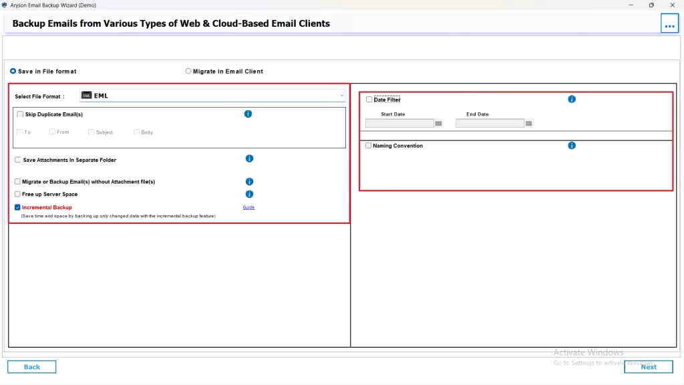The height and width of the screenshot is (385, 684).
Task: Click info icon beside Skip Duplicate Email(s)
Action: pyautogui.click(x=248, y=114)
